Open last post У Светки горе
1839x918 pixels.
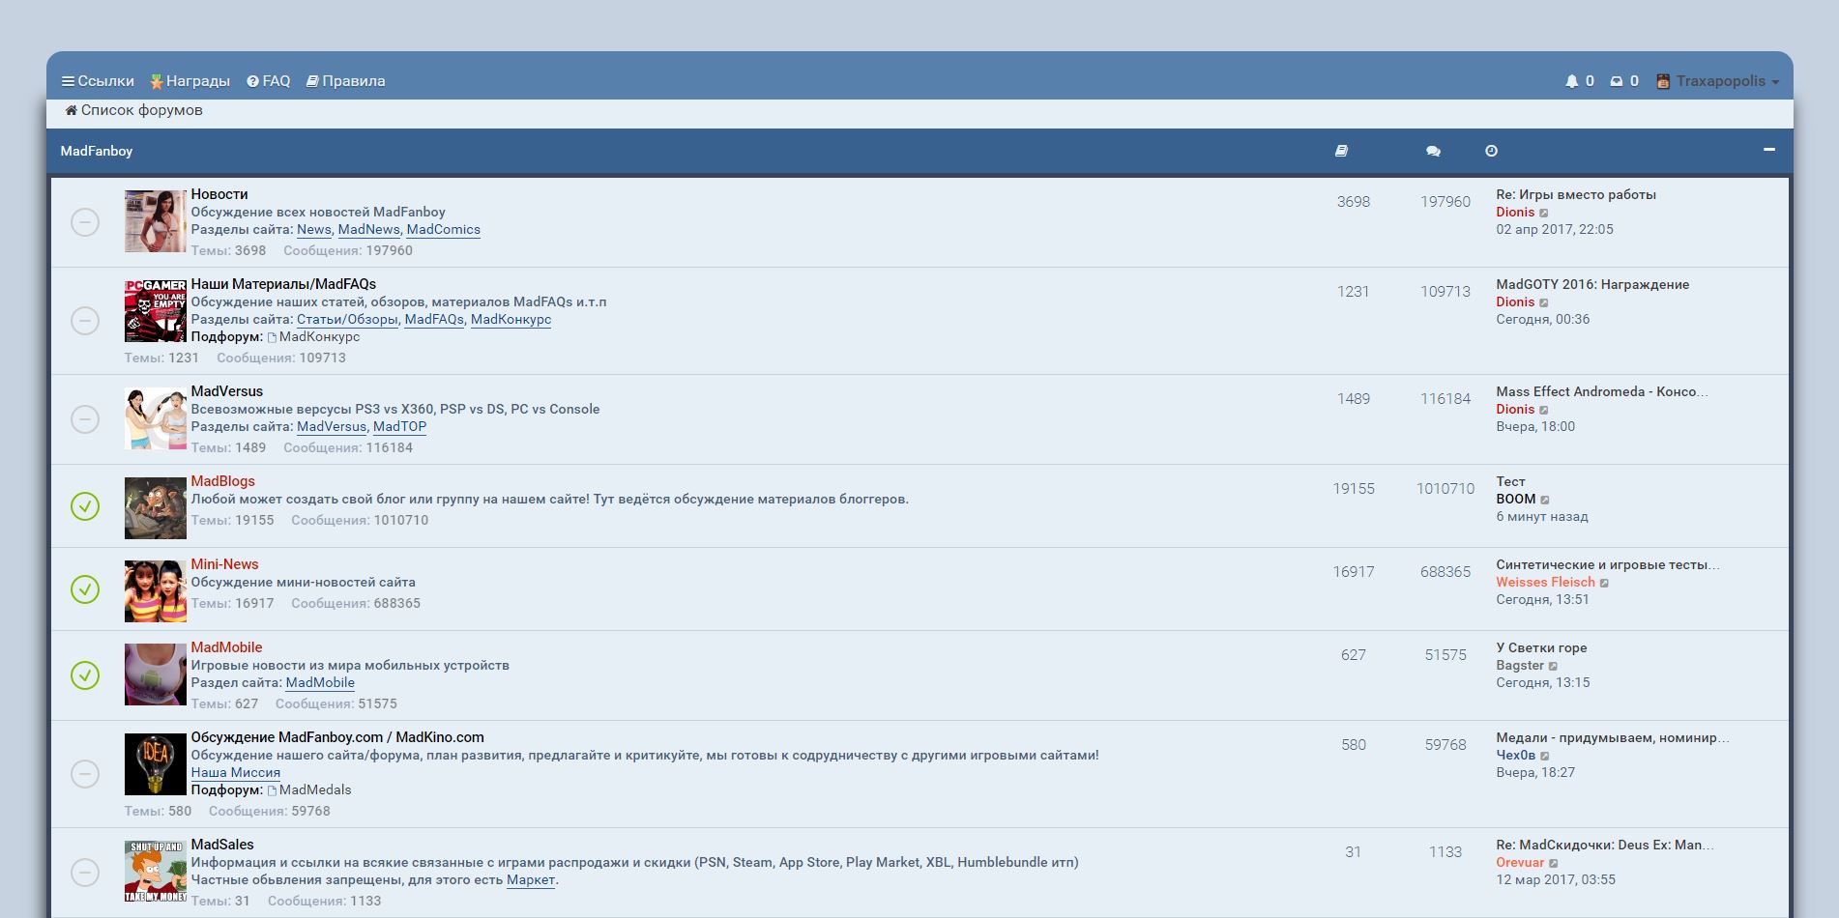pos(1541,648)
